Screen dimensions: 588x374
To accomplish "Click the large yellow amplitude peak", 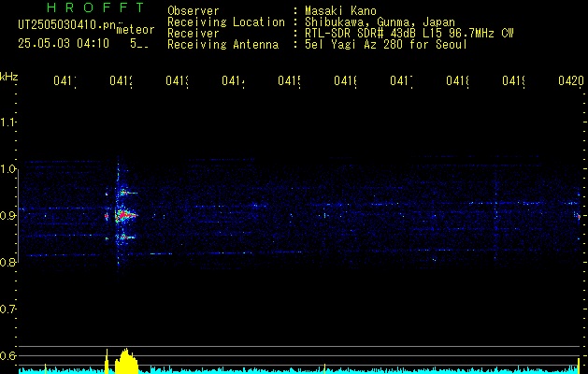I will click(126, 361).
